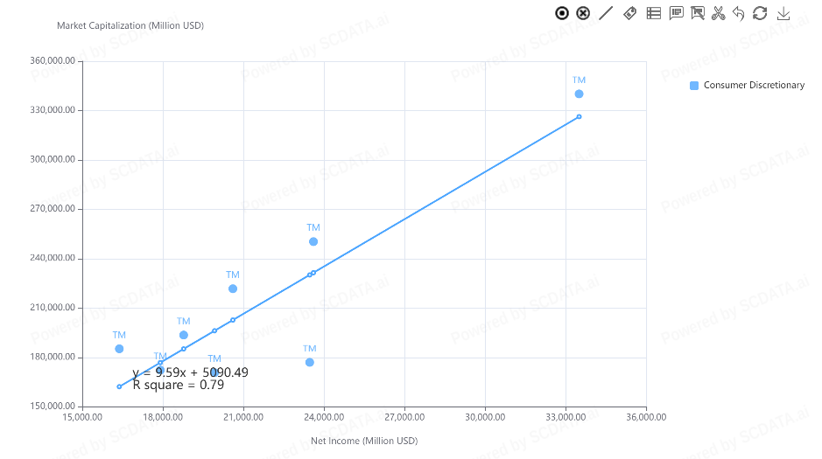
Task: Click the undo arrow icon
Action: point(739,13)
